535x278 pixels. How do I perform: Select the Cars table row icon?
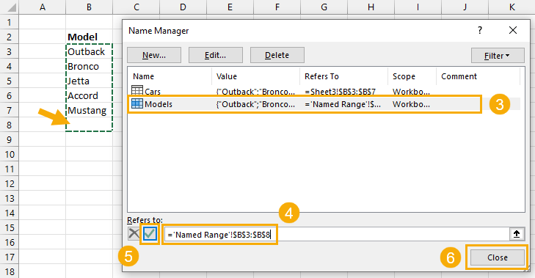click(137, 91)
